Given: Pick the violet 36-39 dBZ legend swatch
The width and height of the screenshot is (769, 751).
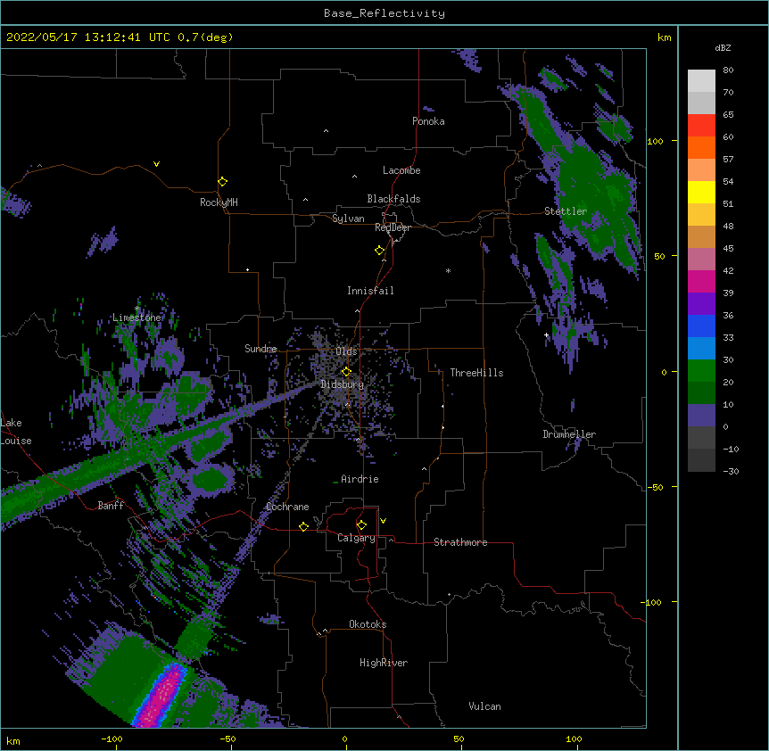Looking at the screenshot, I should pyautogui.click(x=701, y=304).
